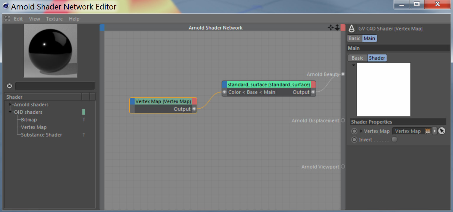Click the GV C4D Shader object icon

pos(352,28)
